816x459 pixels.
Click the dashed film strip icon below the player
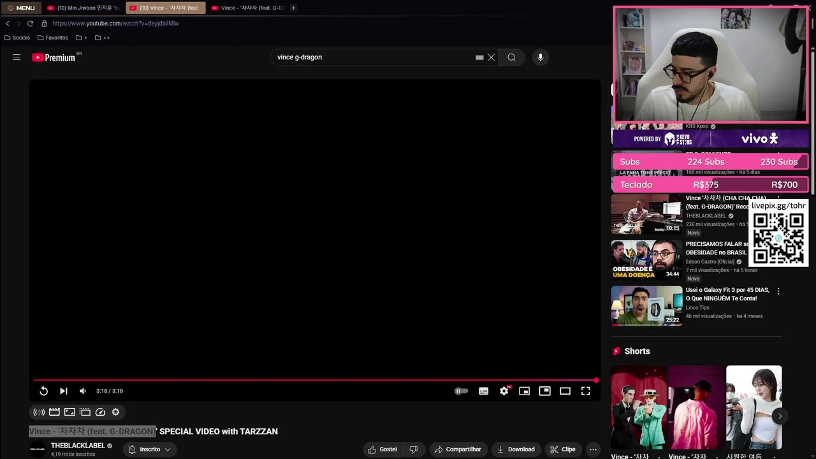[x=85, y=412]
